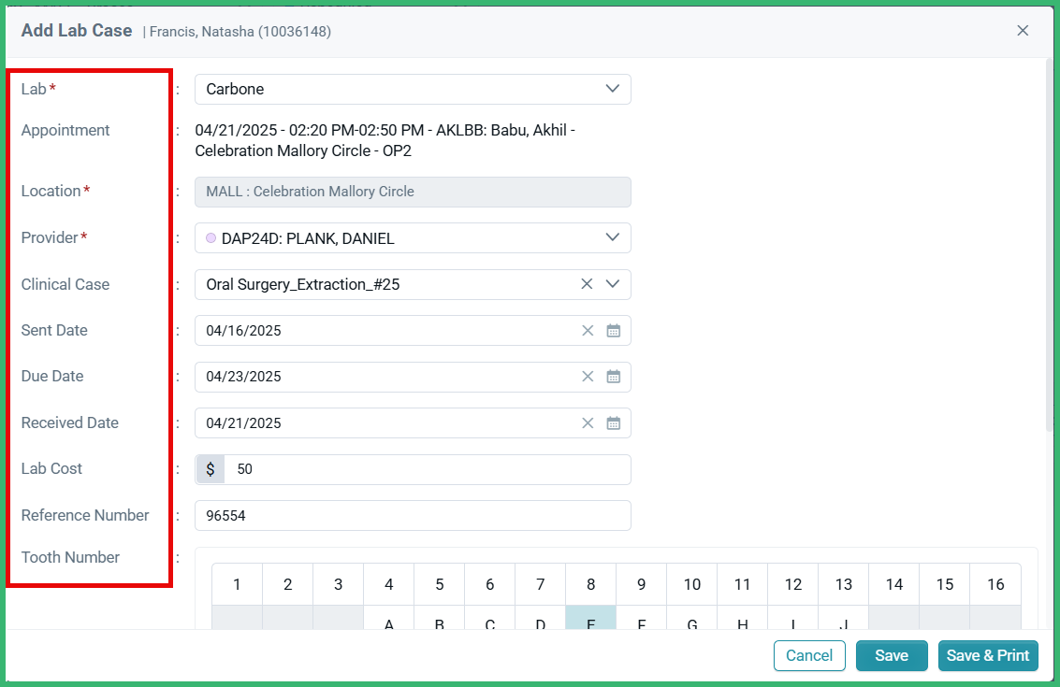Select tooth number 16 in the chart

click(x=995, y=584)
